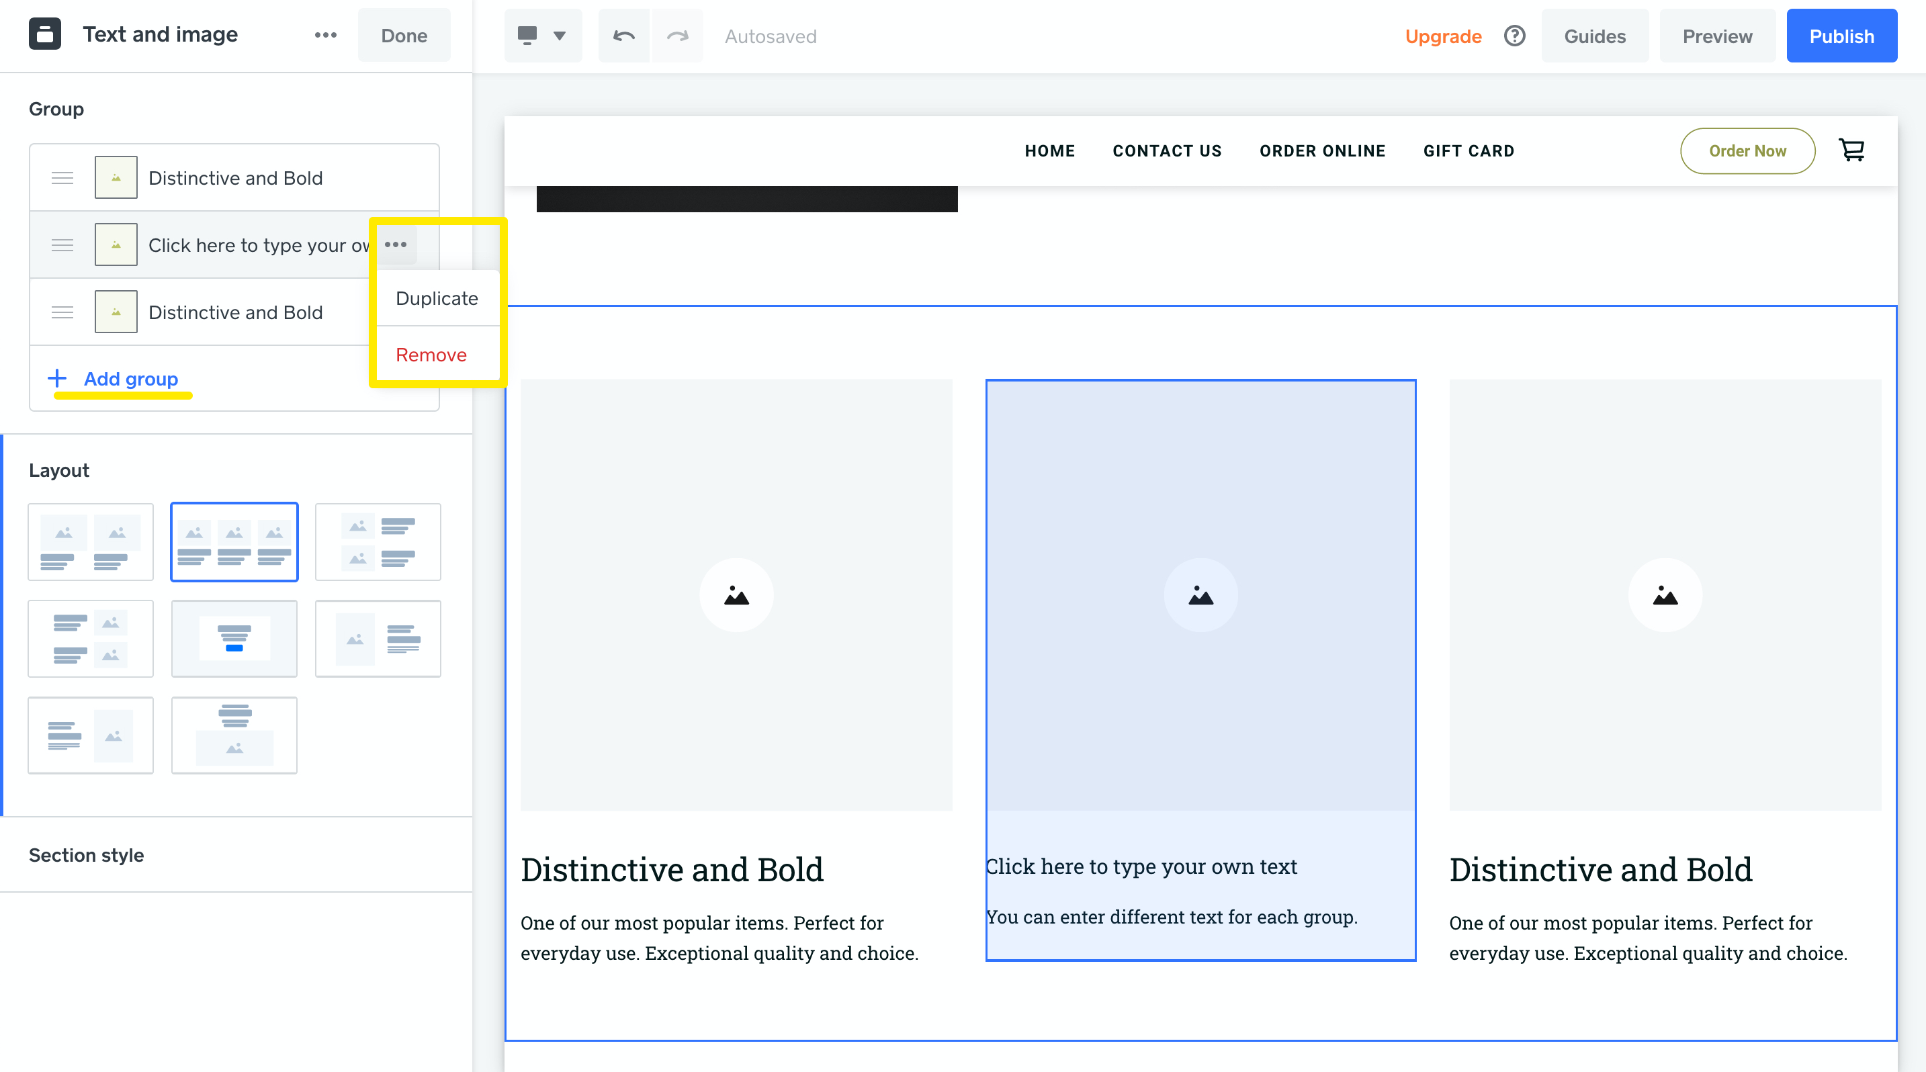
Task: Navigate to the CONTACT US tab
Action: 1166,150
